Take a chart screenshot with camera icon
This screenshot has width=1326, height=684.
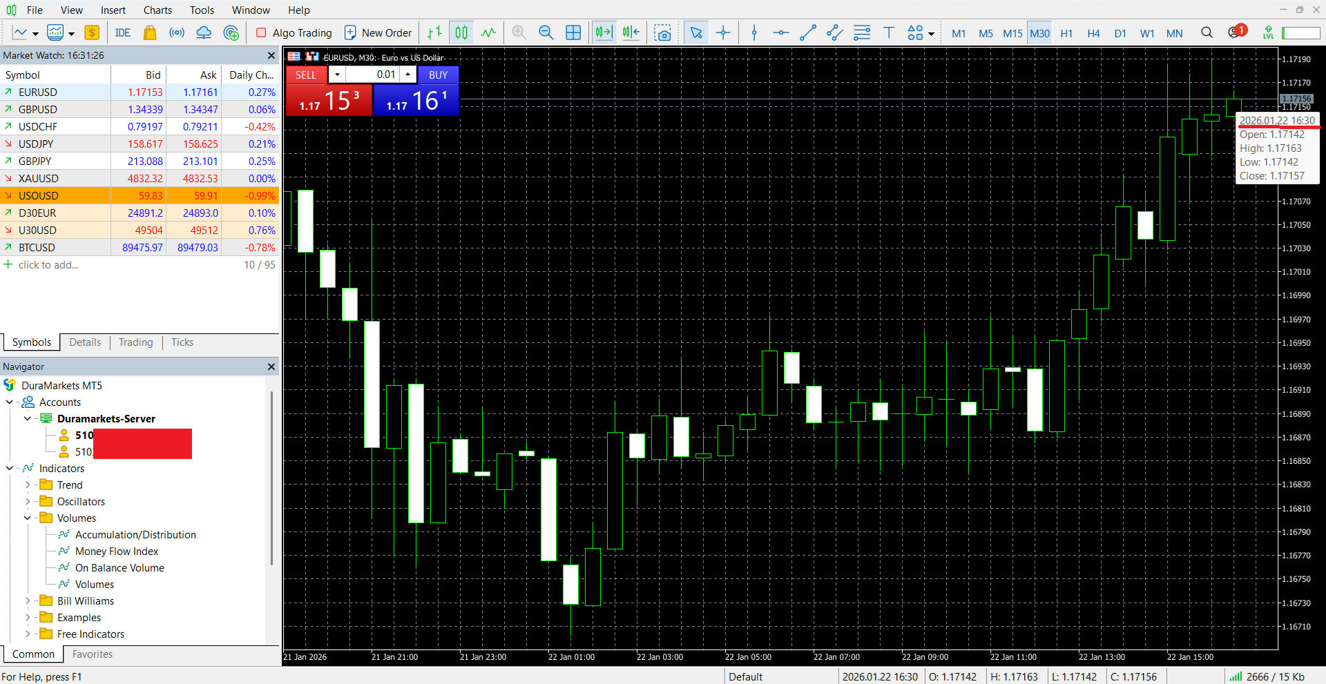pyautogui.click(x=663, y=33)
